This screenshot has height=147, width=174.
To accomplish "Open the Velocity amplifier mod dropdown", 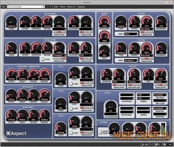I will (134, 82).
